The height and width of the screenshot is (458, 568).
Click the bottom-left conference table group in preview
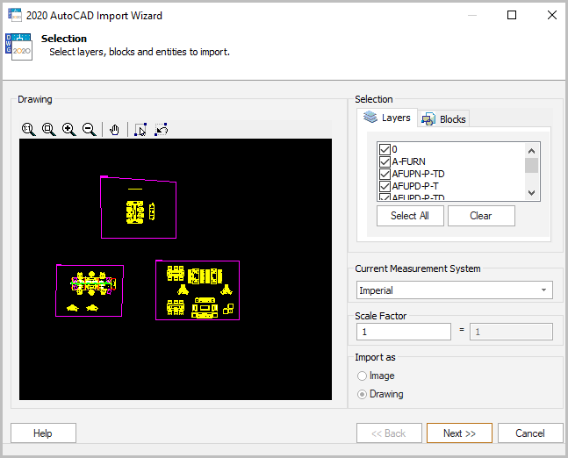coord(90,290)
